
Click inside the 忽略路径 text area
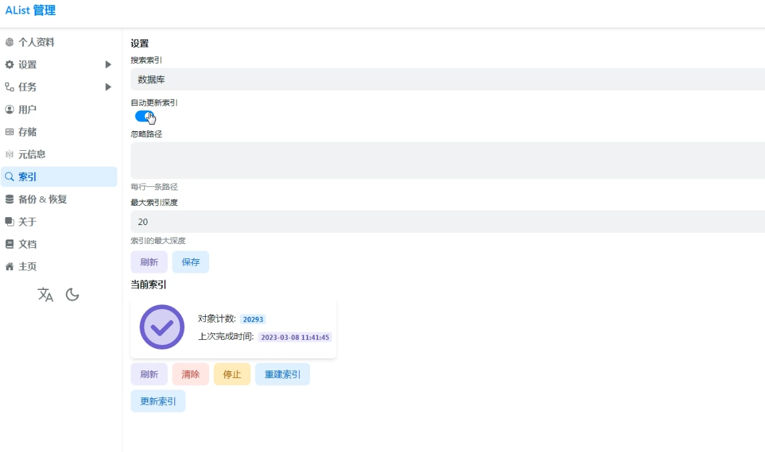[x=447, y=160]
